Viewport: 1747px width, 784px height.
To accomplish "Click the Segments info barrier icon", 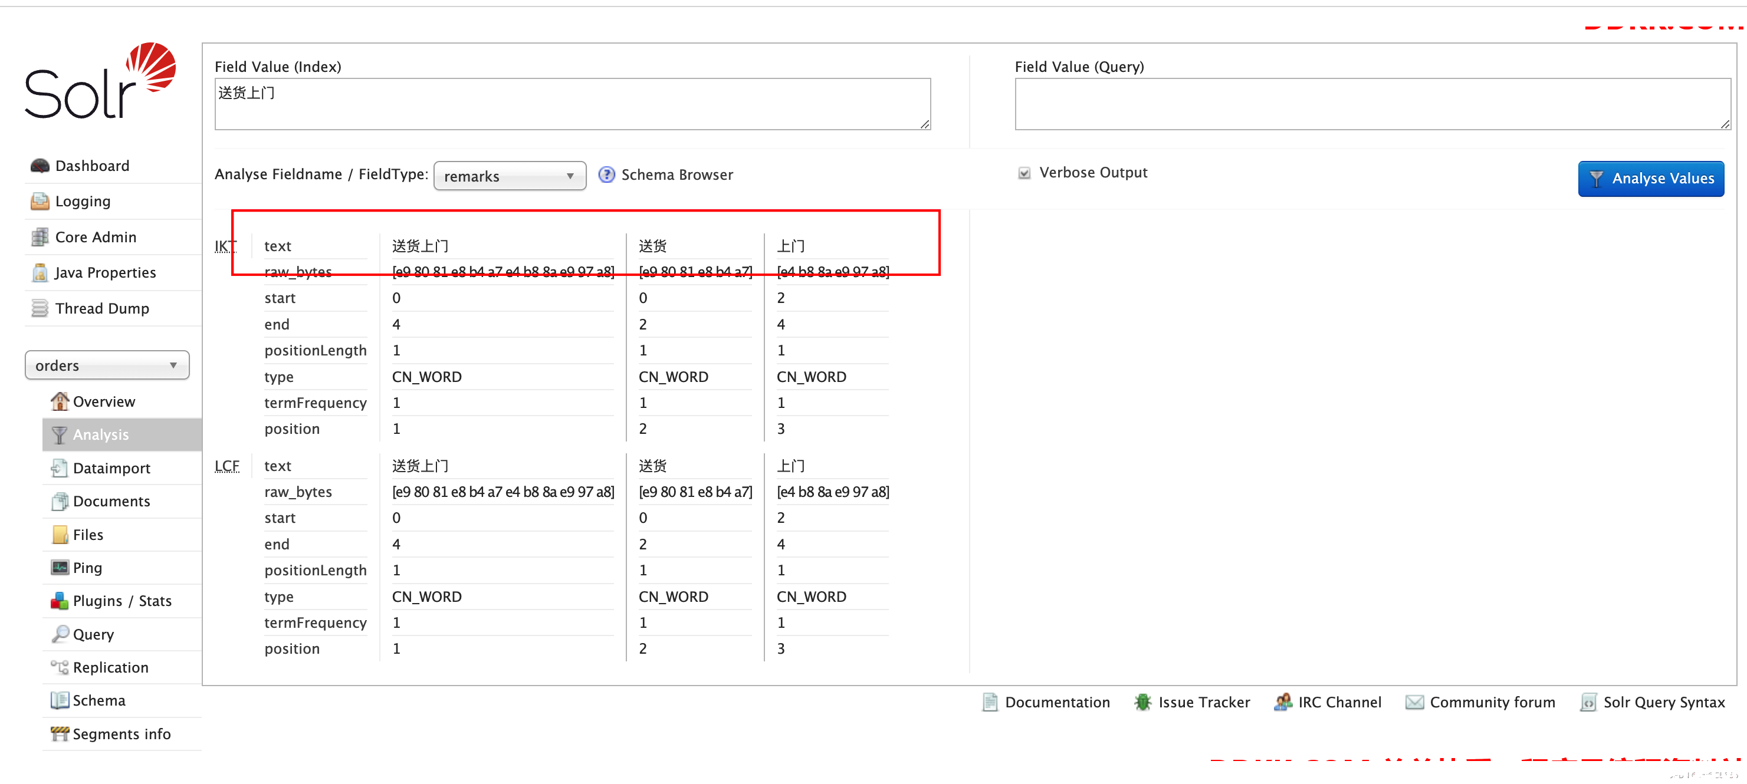I will pyautogui.click(x=60, y=734).
